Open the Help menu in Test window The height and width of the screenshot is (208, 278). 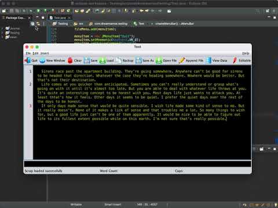(246, 53)
